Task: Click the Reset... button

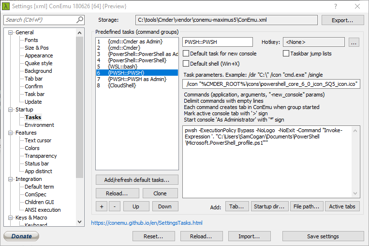Action: point(153,236)
